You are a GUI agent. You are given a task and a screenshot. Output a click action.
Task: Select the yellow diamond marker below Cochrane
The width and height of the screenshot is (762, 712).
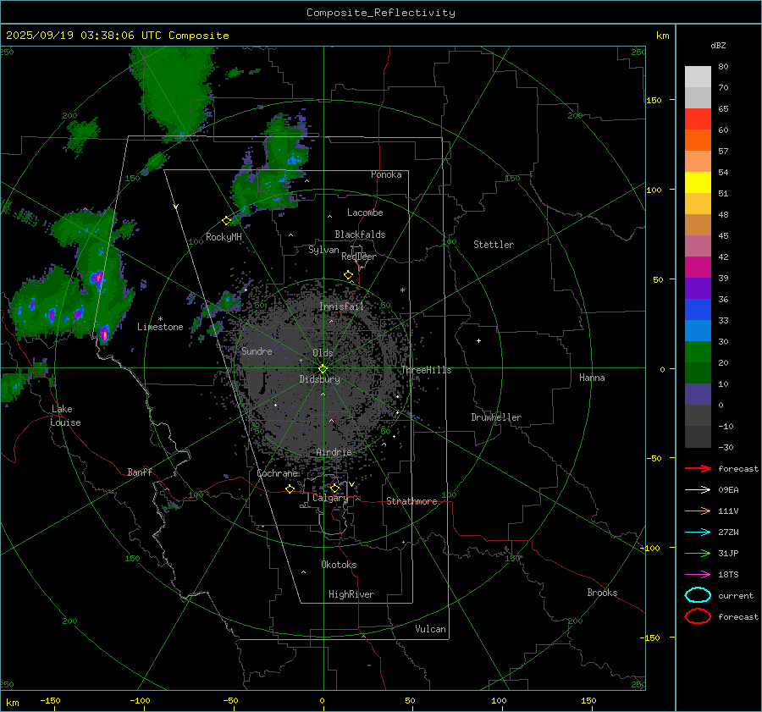coord(290,489)
